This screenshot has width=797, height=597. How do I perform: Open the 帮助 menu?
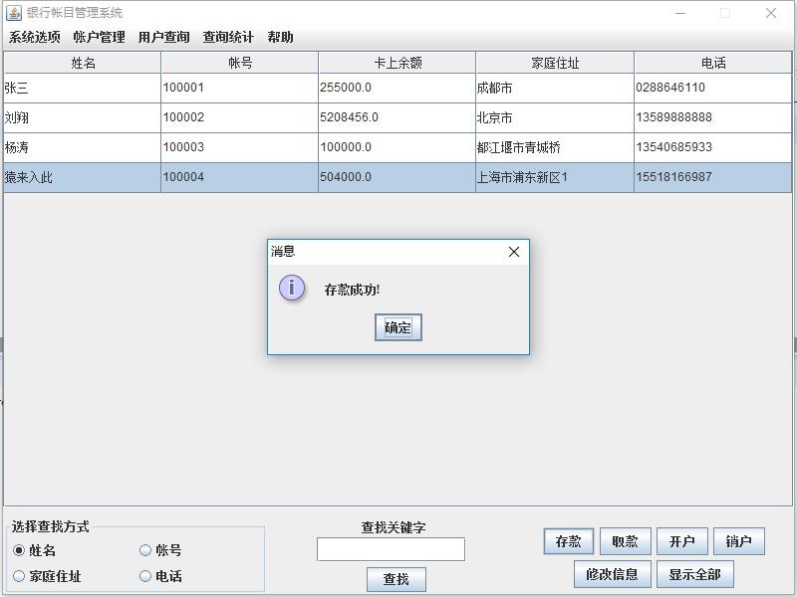pyautogui.click(x=280, y=36)
